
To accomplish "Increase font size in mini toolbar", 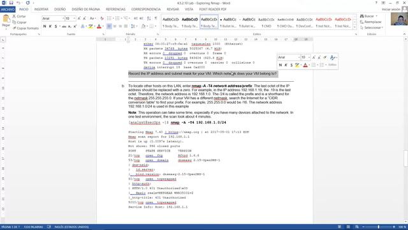I will point(314,57).
